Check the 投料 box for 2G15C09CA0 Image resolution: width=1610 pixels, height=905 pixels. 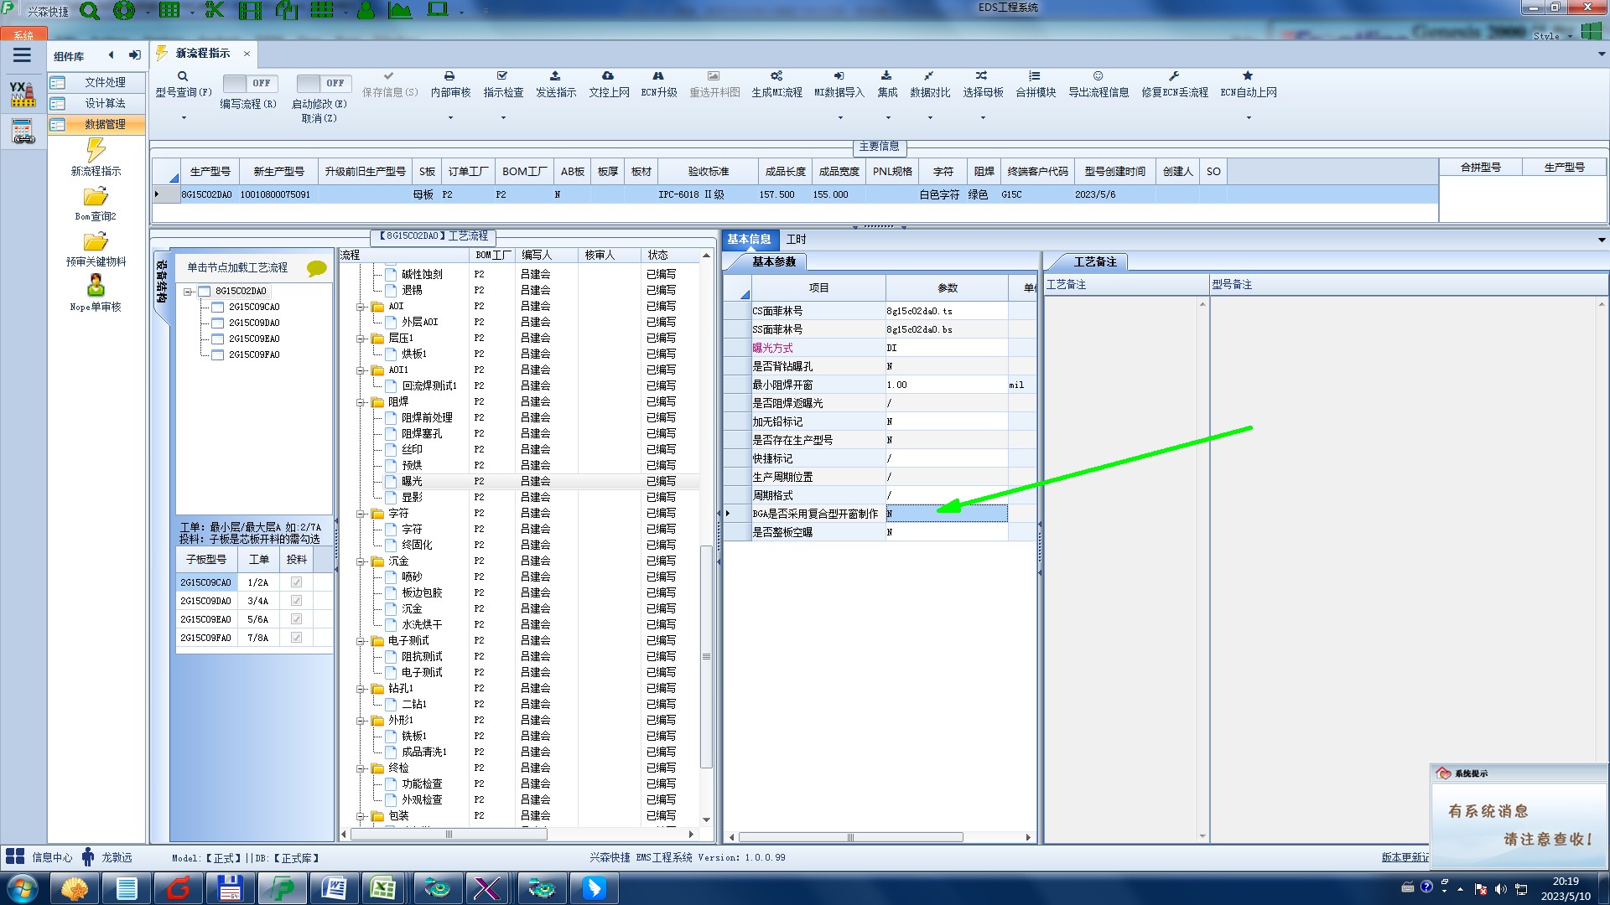click(296, 582)
